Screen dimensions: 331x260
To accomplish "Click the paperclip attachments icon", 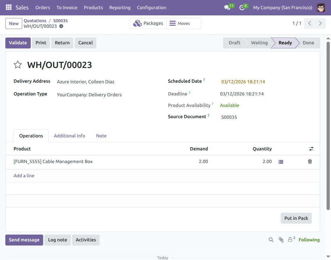I will [281, 240].
